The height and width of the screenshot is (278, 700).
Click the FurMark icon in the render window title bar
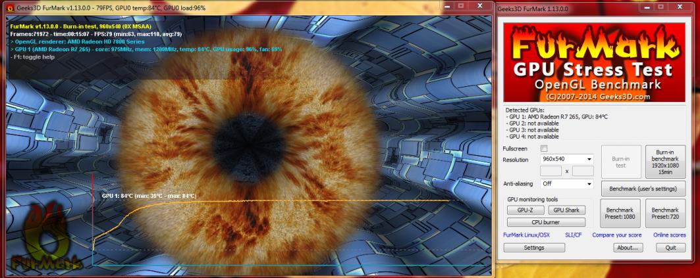(x=7, y=6)
